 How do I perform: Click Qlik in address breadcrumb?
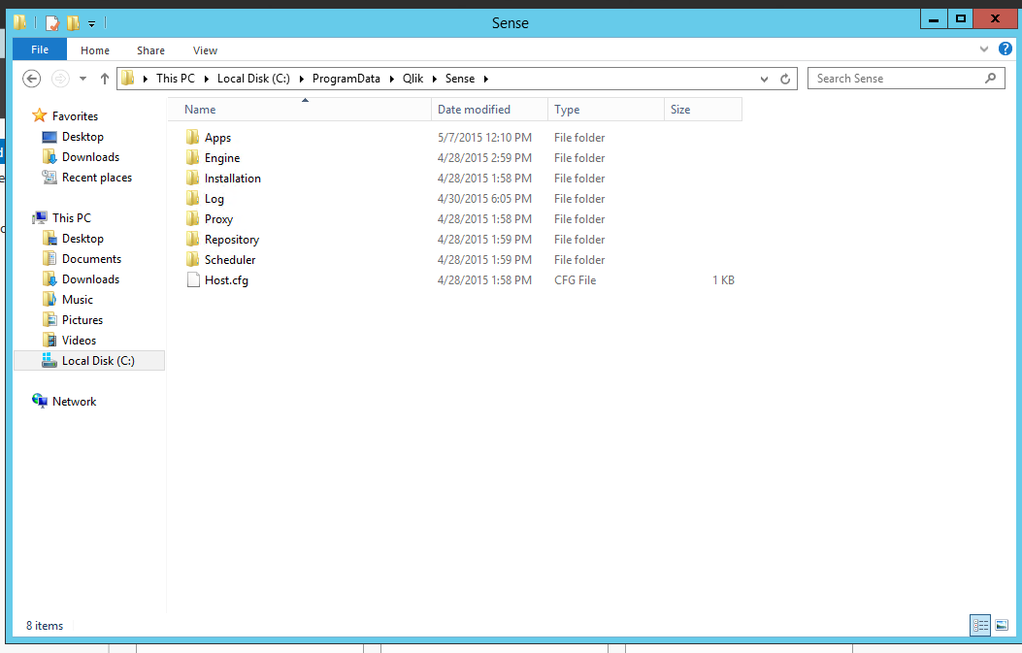(412, 79)
